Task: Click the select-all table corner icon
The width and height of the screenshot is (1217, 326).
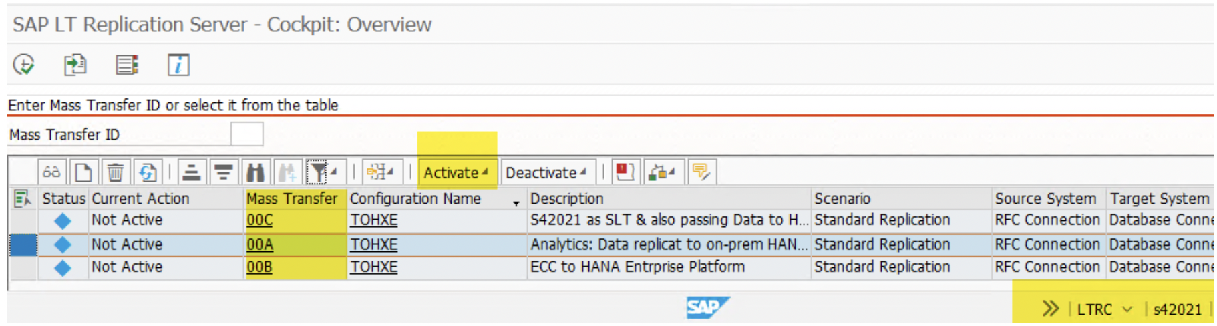Action: [22, 198]
